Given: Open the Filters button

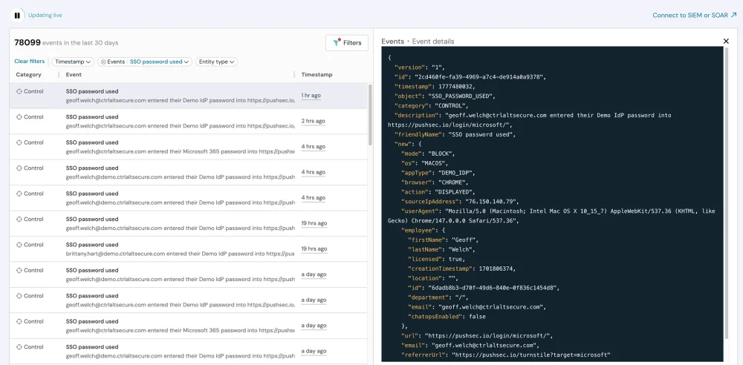Looking at the screenshot, I should click(347, 42).
